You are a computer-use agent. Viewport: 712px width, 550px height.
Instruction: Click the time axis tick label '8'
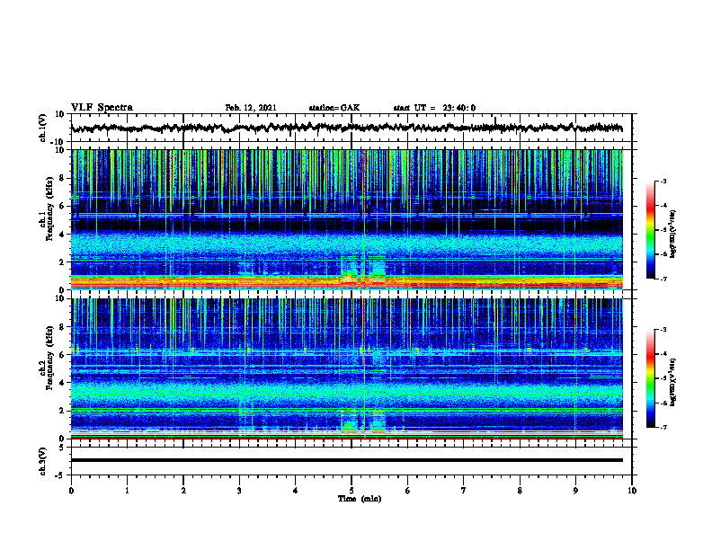(x=520, y=491)
